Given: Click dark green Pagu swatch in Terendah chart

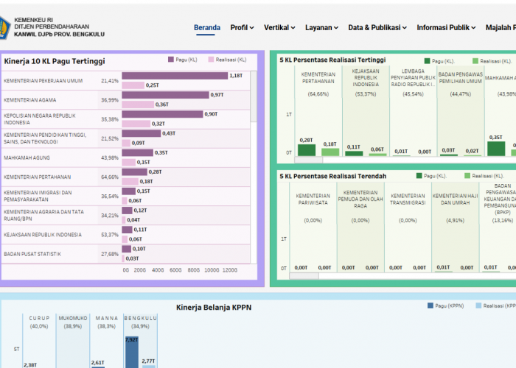Looking at the screenshot, I should click(419, 176).
